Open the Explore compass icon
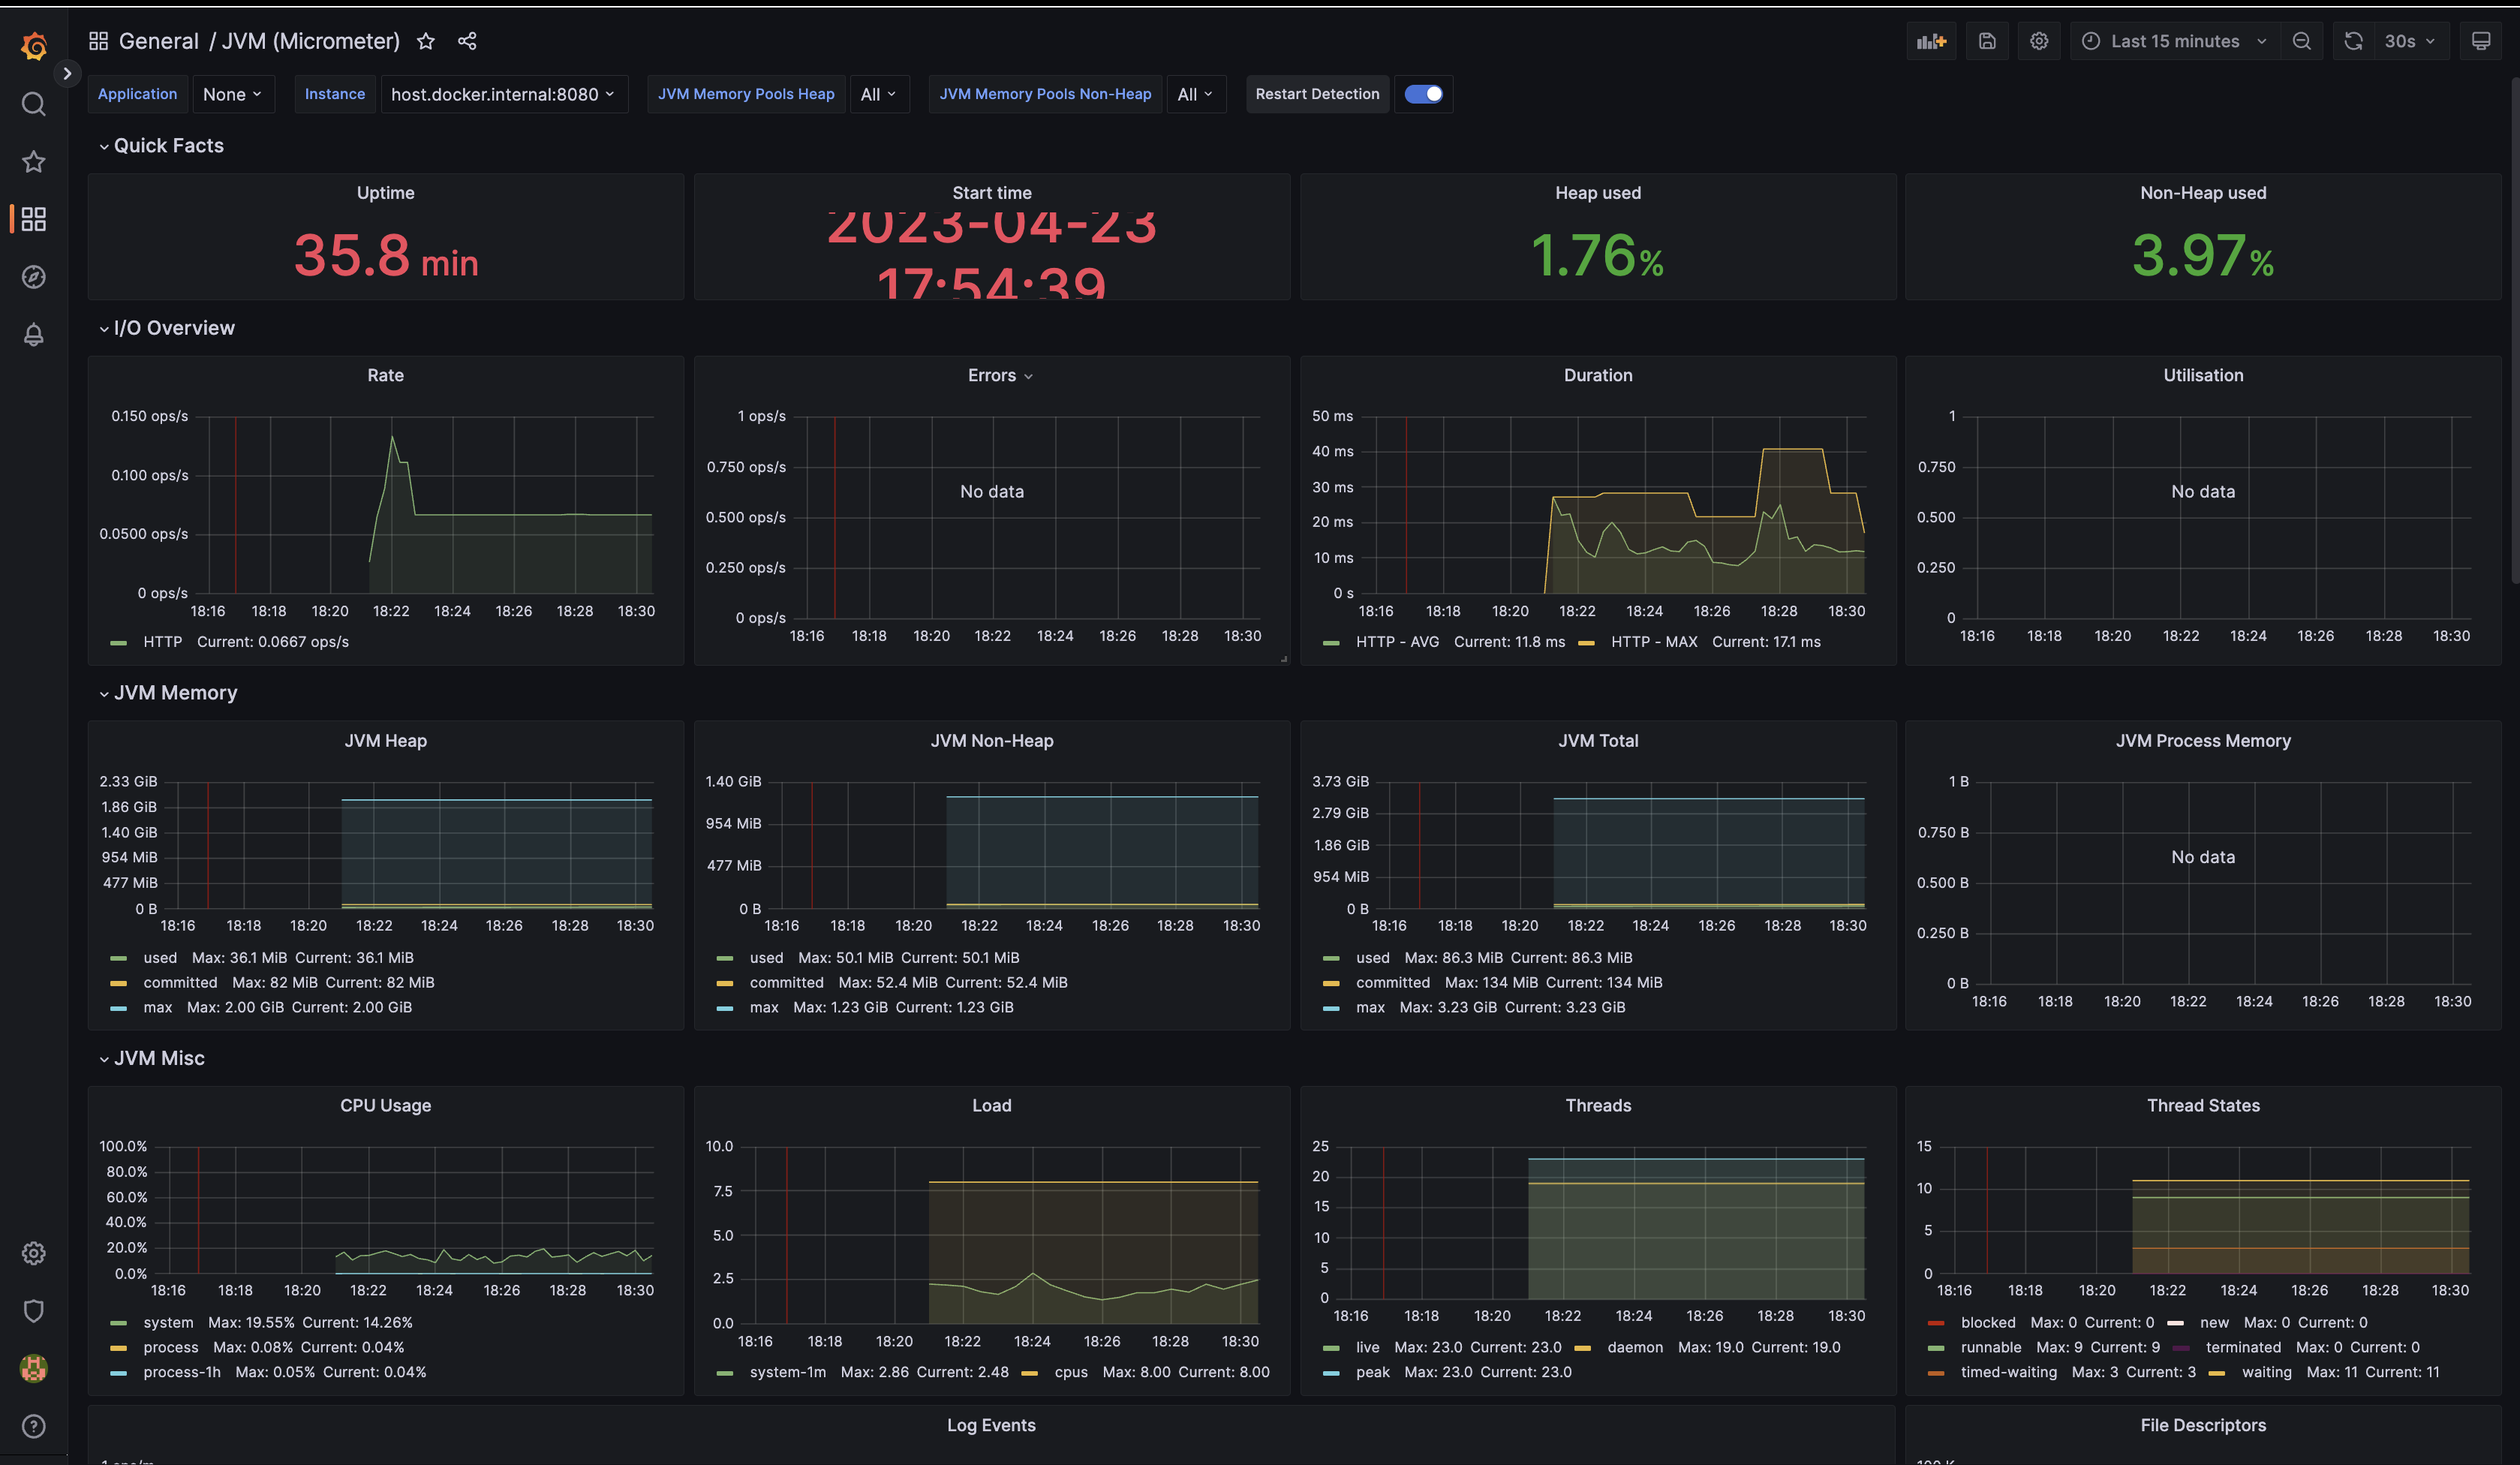This screenshot has height=1465, width=2520. [34, 277]
